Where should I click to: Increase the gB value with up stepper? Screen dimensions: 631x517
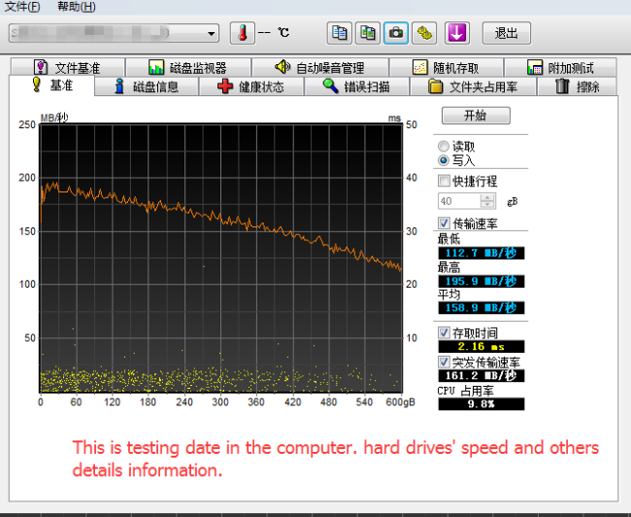coord(487,197)
